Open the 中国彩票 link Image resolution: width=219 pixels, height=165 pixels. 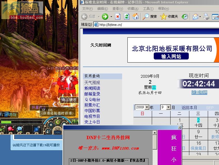coord(92,111)
